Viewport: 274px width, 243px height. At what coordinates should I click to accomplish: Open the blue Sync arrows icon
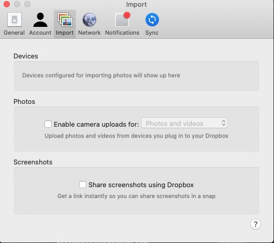point(152,20)
